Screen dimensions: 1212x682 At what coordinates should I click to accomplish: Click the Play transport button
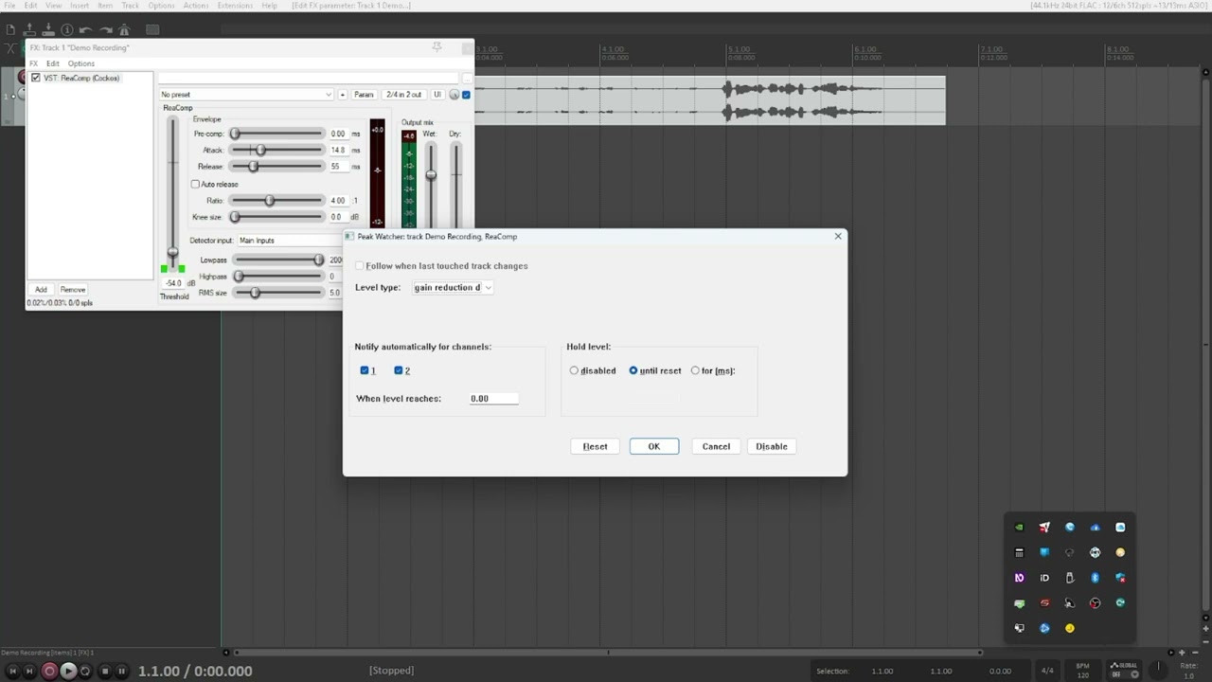tap(68, 671)
